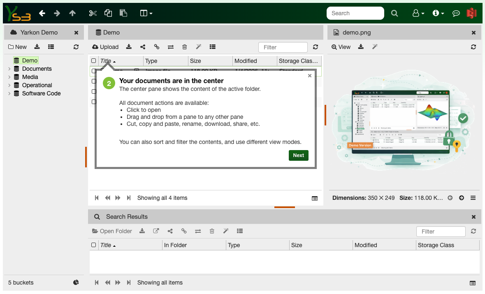Click the scissors cut icon in top toolbar
485x294 pixels.
click(x=93, y=13)
